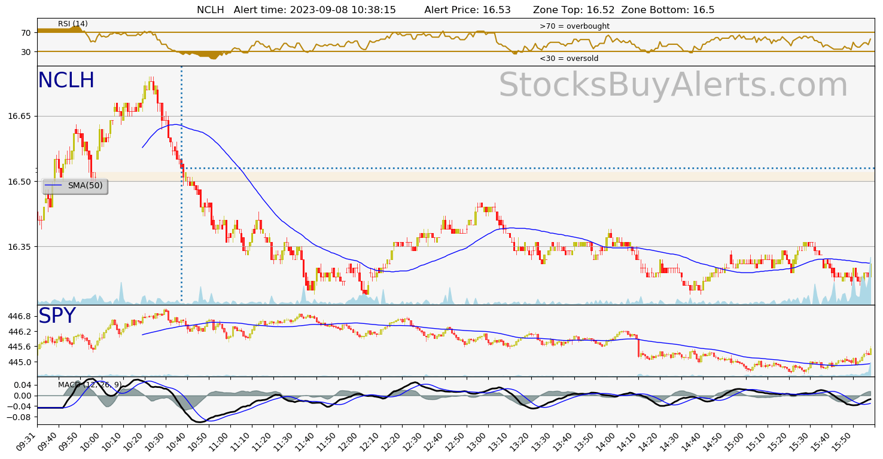
Task: Click the horizontal dotted alert-price line
Action: pyautogui.click(x=528, y=168)
